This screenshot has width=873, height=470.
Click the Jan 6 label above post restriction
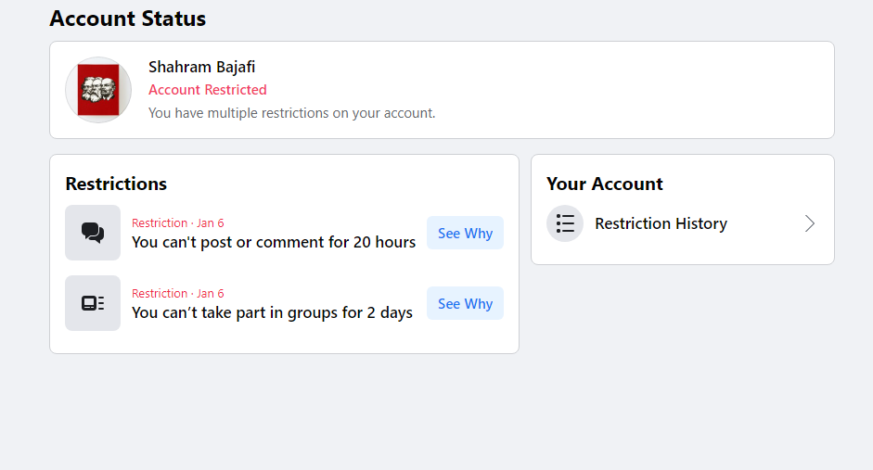[211, 223]
